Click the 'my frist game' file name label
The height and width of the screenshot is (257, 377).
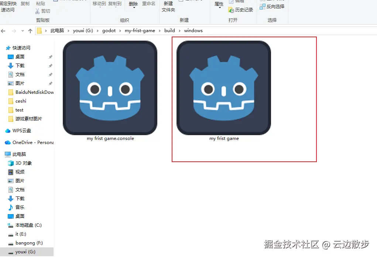[x=224, y=138]
